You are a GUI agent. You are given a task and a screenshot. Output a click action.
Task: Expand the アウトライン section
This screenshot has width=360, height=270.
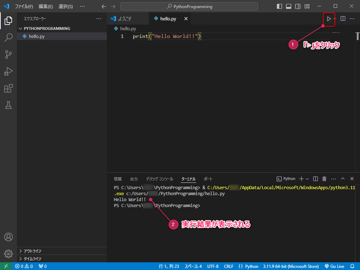(x=32, y=251)
